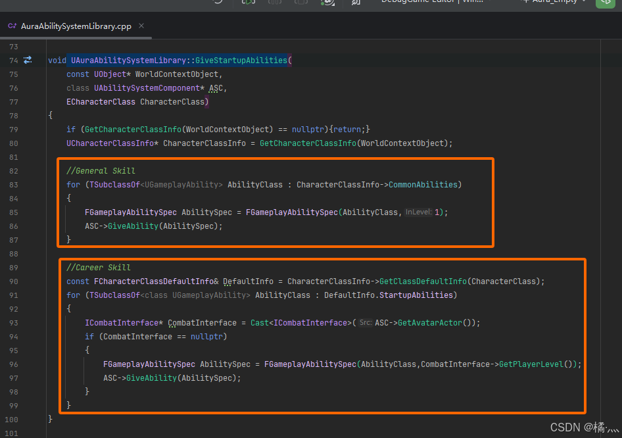The width and height of the screenshot is (622, 438).
Task: Click the GiveStartupAbilities function name
Action: pyautogui.click(x=241, y=61)
